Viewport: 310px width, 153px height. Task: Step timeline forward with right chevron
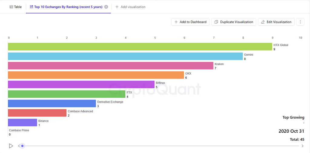point(302,146)
